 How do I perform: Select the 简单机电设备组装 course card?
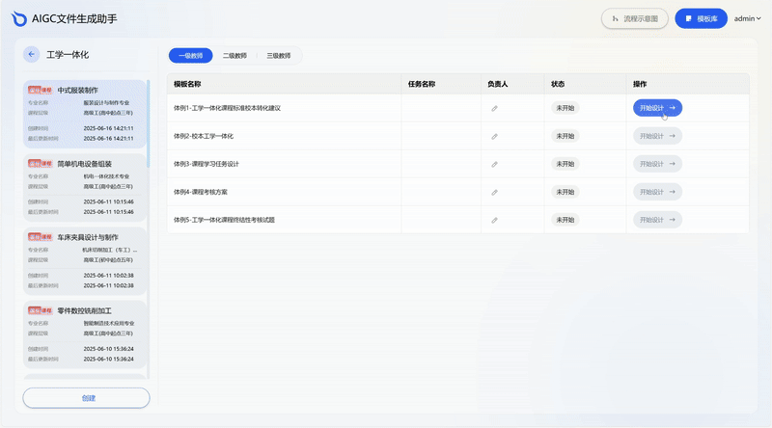tap(86, 186)
